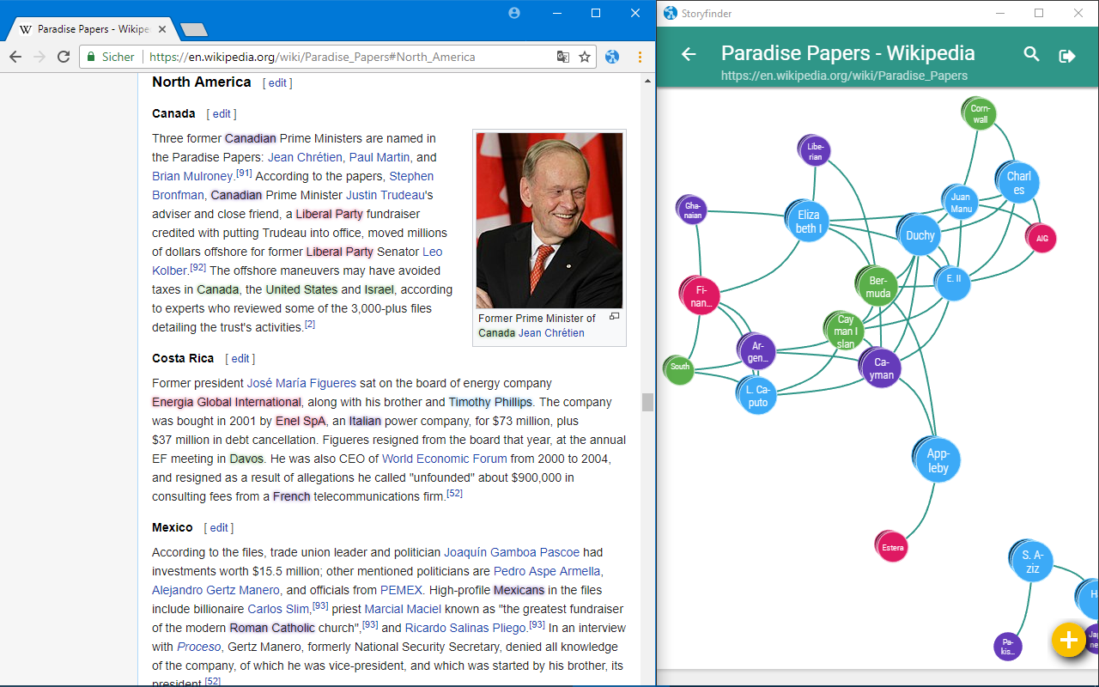Open search in Storyfinder header
This screenshot has width=1099, height=687.
[1031, 54]
